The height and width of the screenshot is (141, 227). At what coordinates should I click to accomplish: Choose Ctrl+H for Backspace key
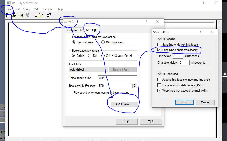[x=74, y=56]
